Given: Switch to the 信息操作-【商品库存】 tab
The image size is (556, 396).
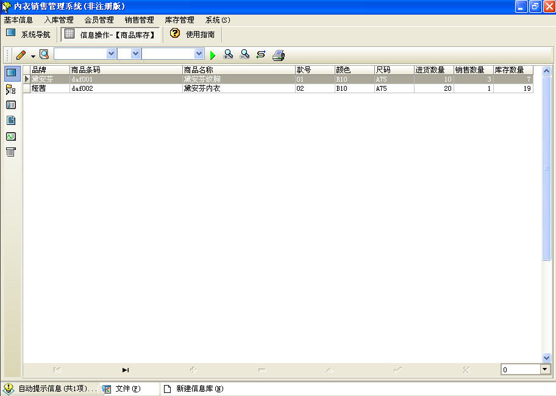Looking at the screenshot, I should click(111, 34).
